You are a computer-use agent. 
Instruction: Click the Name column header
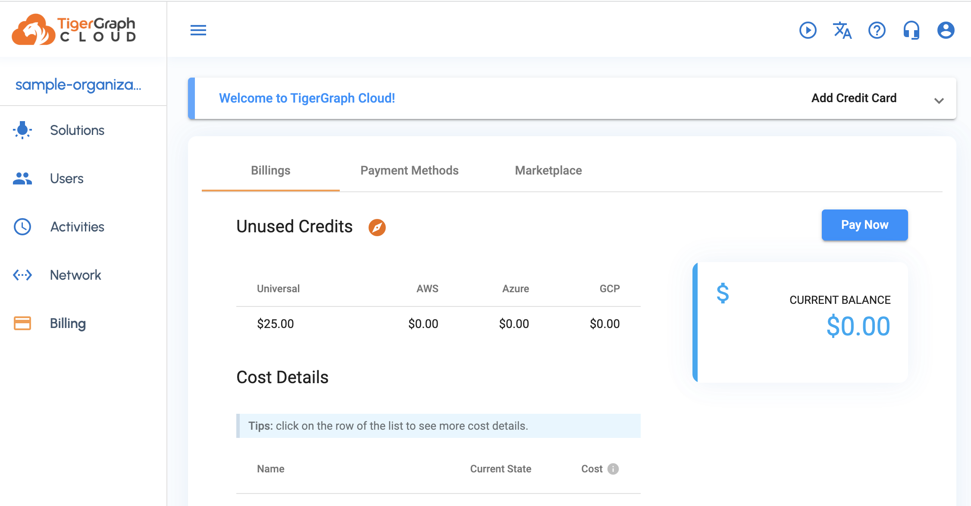point(270,469)
